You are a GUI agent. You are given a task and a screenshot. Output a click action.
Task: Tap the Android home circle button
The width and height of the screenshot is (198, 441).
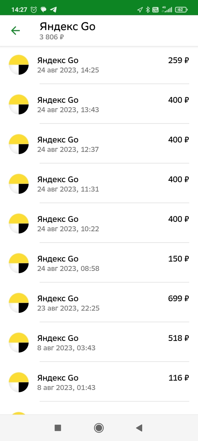(x=99, y=428)
